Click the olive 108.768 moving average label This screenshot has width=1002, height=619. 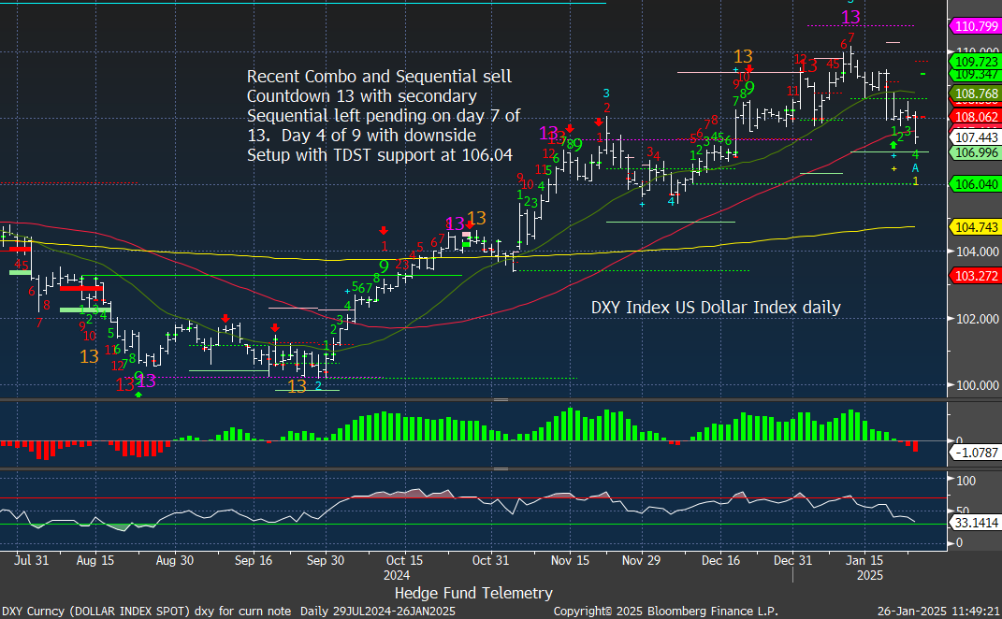pos(975,94)
